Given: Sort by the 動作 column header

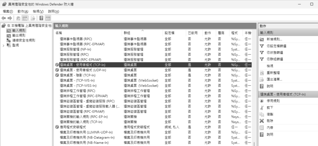Looking at the screenshot, I should click(209, 33).
